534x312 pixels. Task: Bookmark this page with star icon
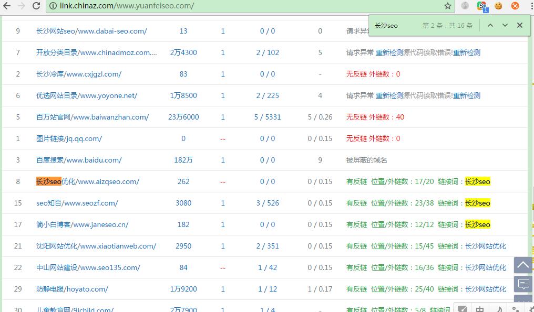coord(447,6)
